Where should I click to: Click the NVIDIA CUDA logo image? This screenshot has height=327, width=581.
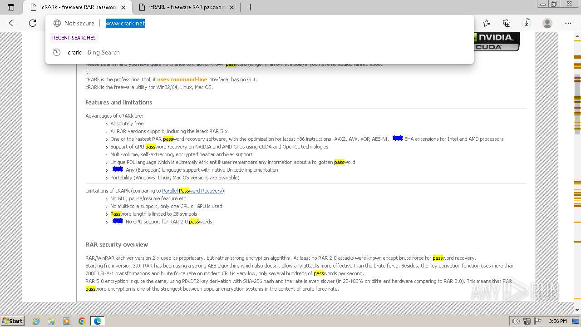coord(496,41)
